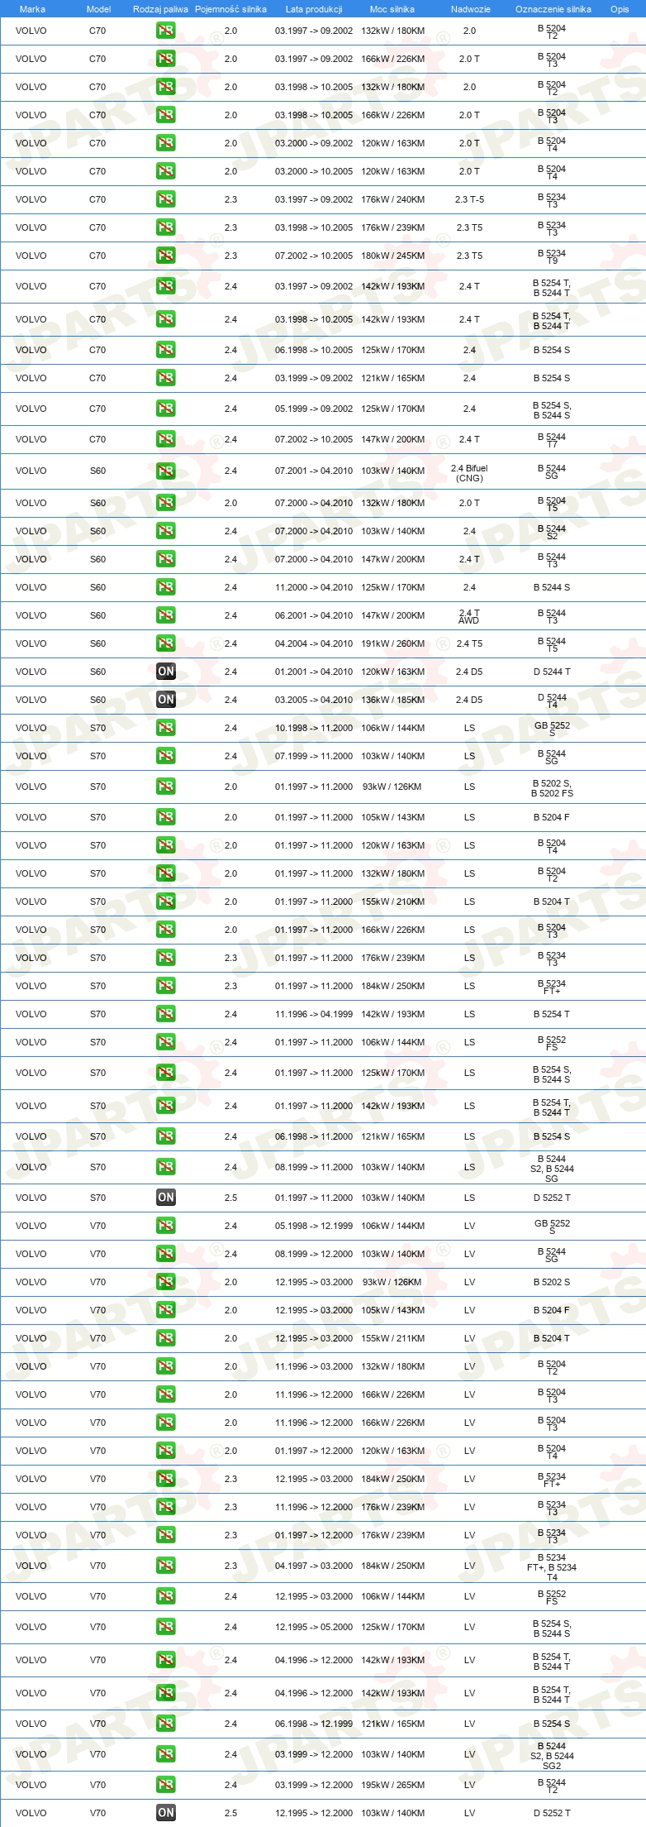Image resolution: width=646 pixels, height=1827 pixels.
Task: Select the '03.2005 -> 04.2010' production years cell
Action: pos(314,700)
